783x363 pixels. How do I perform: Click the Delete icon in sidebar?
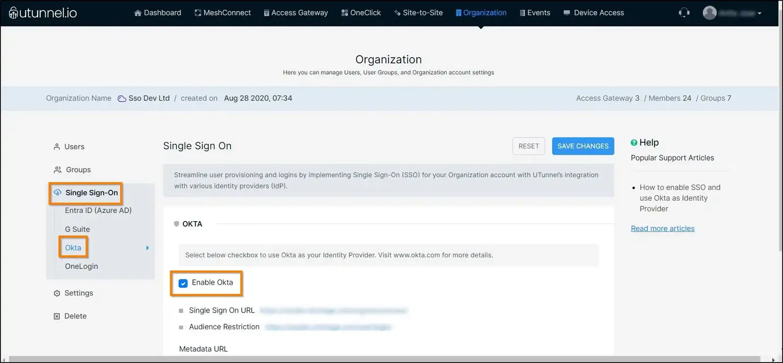pyautogui.click(x=57, y=317)
